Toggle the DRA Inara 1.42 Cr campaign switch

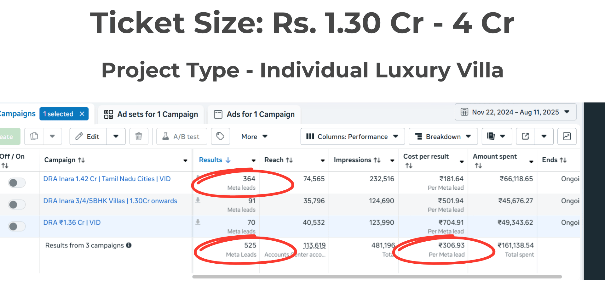click(x=17, y=182)
